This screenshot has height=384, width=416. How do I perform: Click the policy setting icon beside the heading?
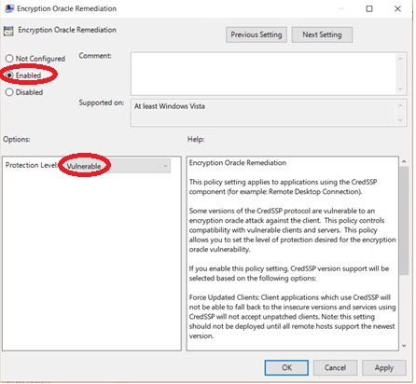(x=8, y=31)
